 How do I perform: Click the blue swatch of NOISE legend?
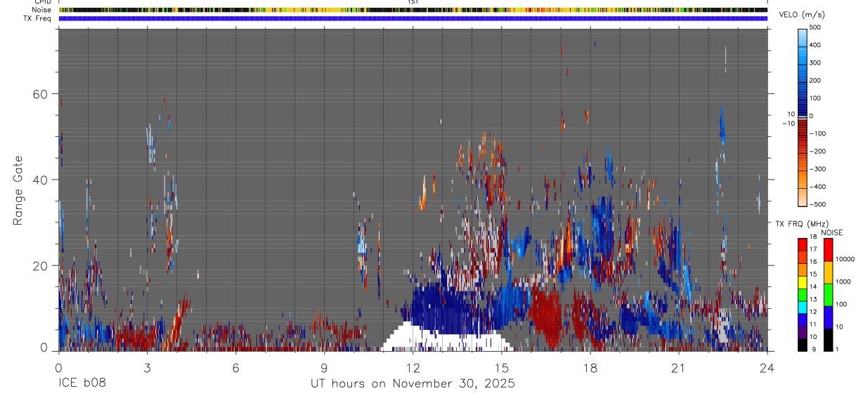tap(828, 317)
